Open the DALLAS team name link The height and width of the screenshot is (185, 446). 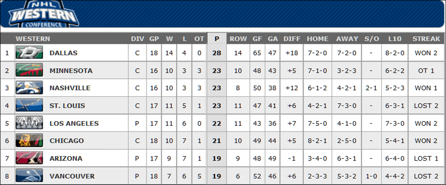63,53
